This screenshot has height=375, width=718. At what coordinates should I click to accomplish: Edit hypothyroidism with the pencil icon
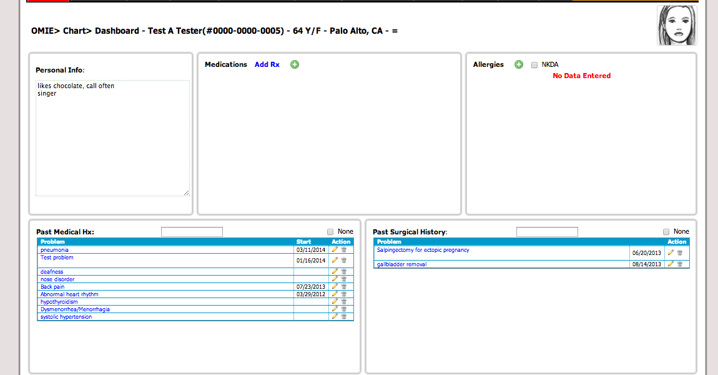click(x=335, y=301)
